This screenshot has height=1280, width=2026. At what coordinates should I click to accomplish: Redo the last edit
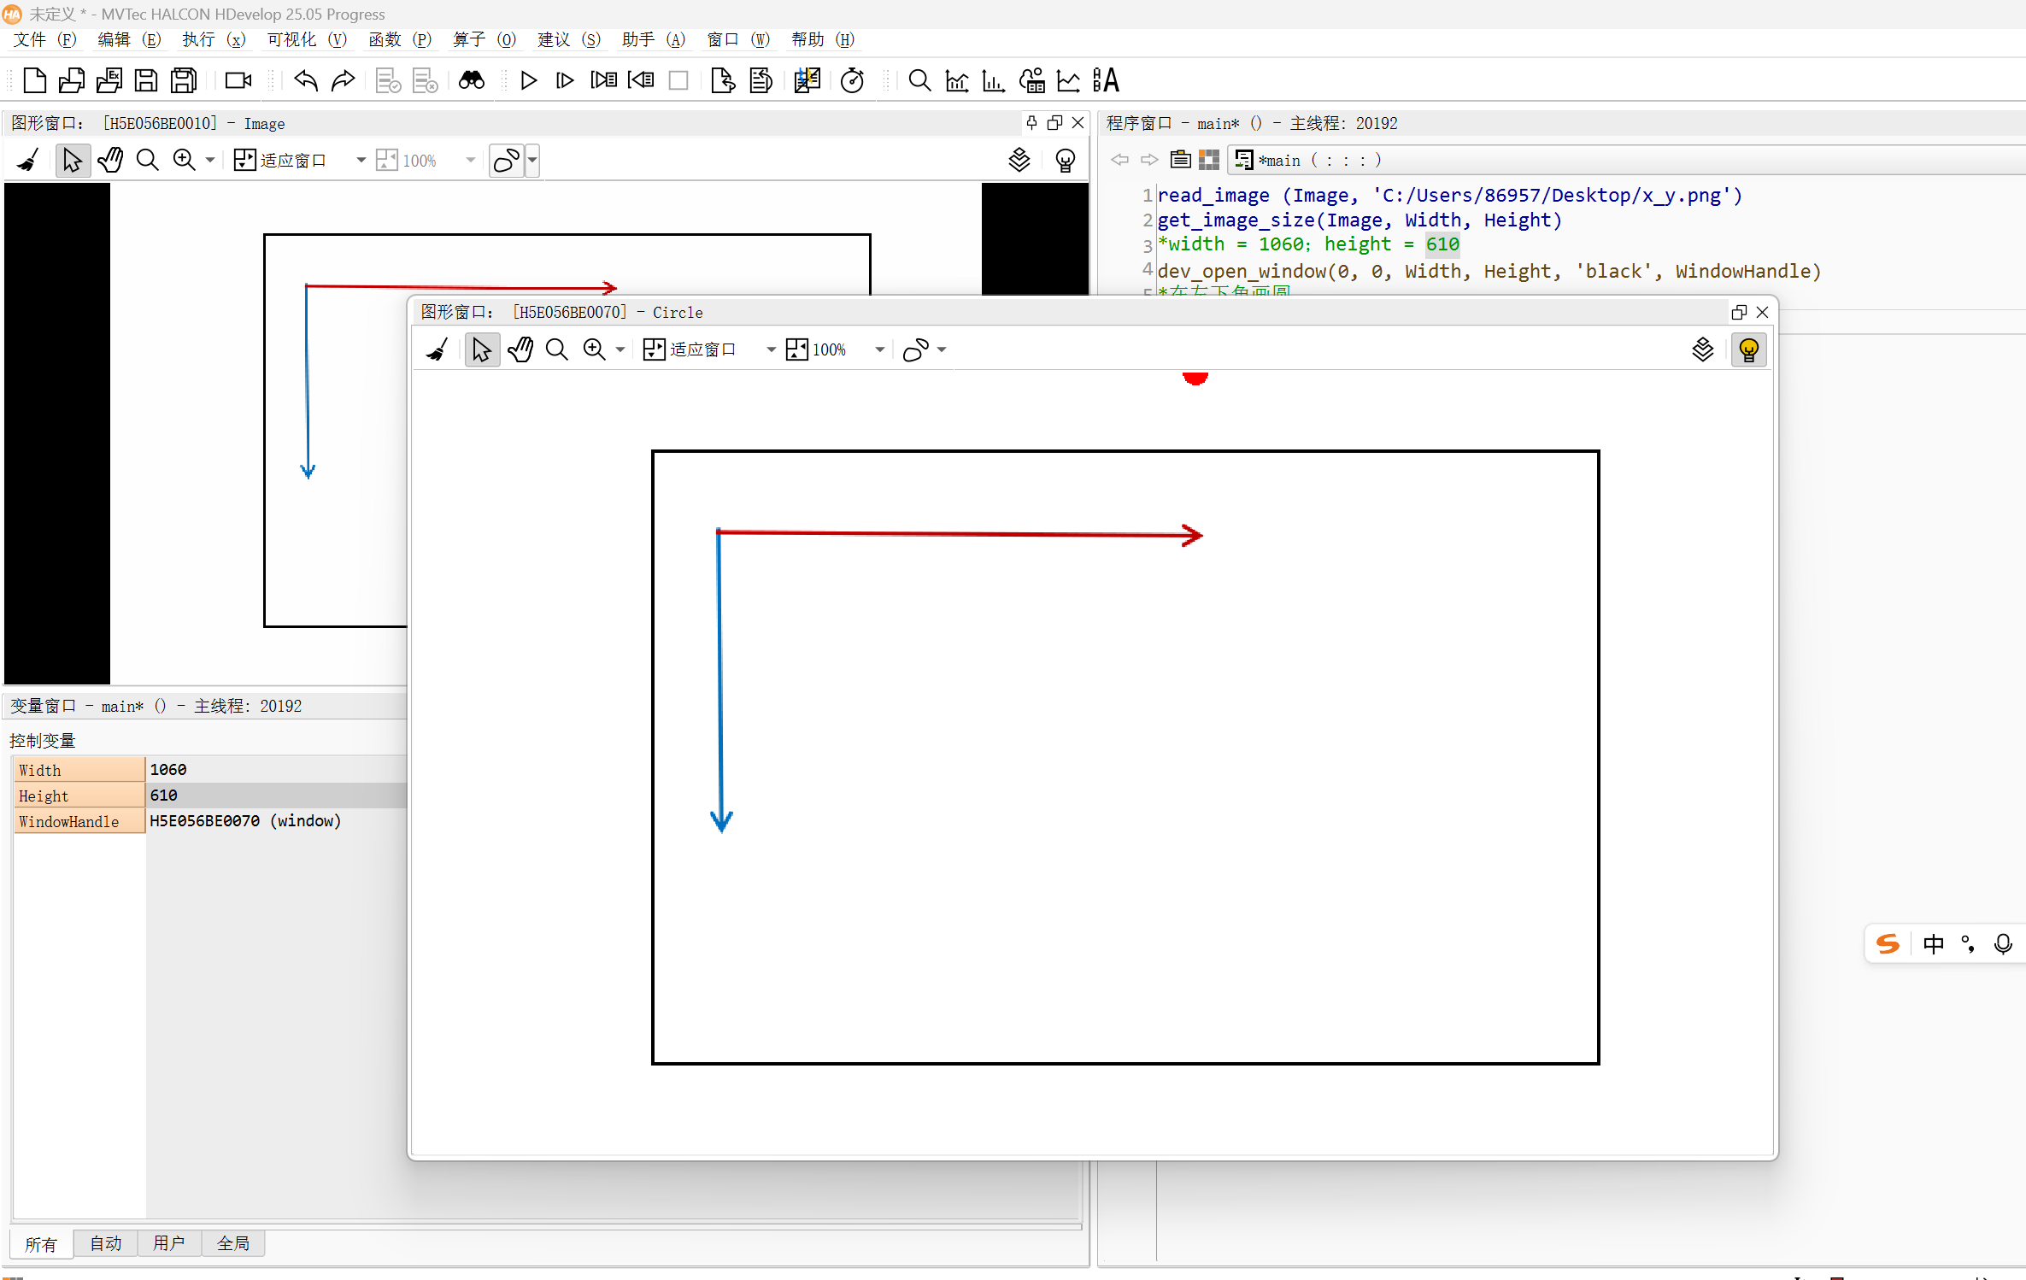pyautogui.click(x=343, y=80)
